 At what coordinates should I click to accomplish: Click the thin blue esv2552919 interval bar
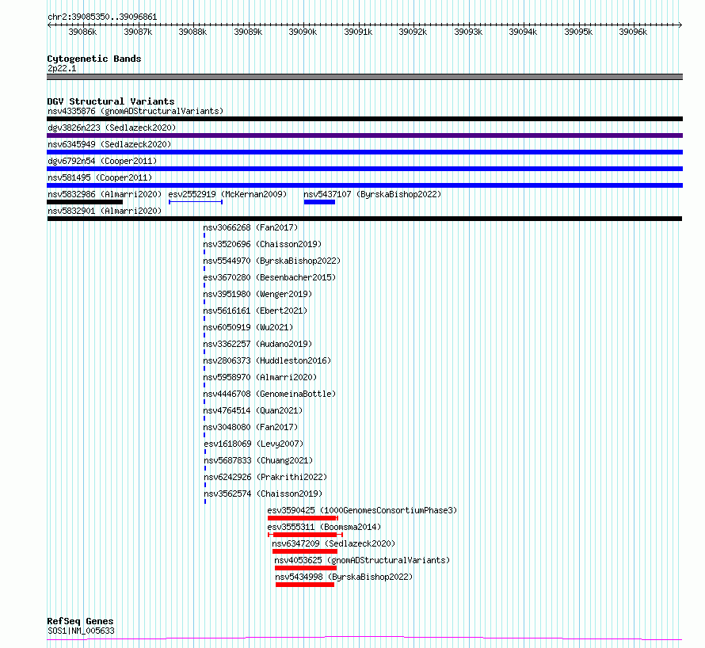tap(196, 202)
